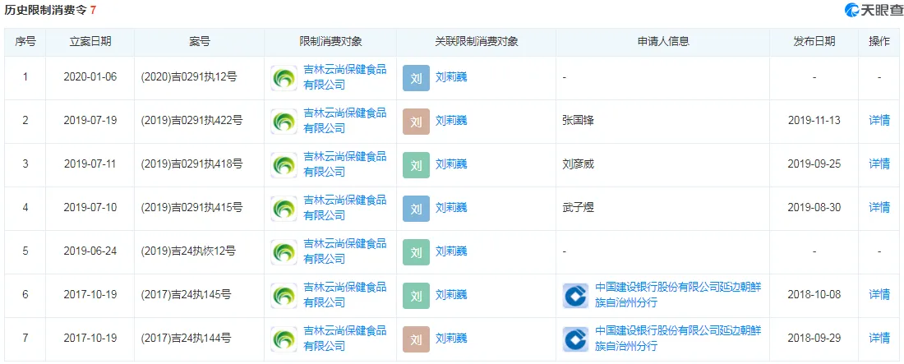Click the China Construction Bank logo in row 6
The image size is (904, 364).
[576, 295]
